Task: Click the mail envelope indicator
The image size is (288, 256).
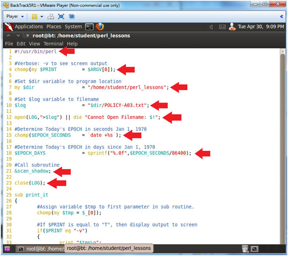Action: 222,27
